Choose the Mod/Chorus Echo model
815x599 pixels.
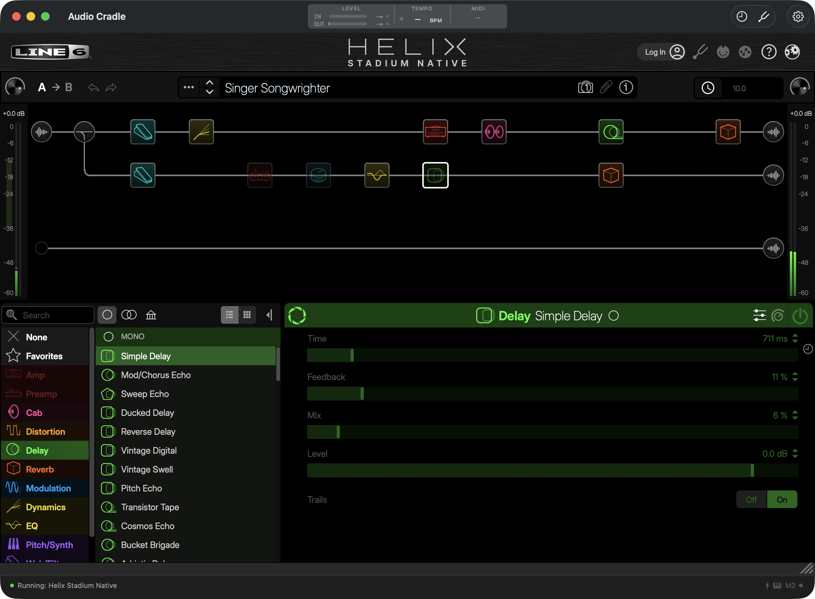pos(186,375)
